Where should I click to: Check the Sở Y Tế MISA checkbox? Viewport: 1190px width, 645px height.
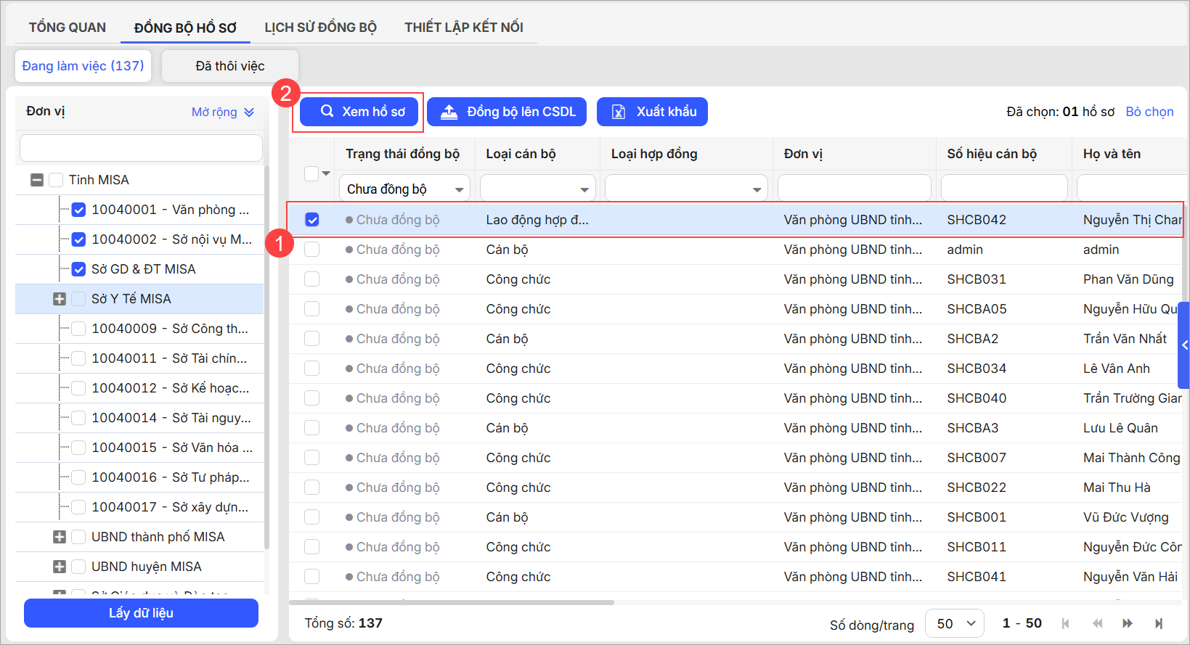(x=79, y=299)
